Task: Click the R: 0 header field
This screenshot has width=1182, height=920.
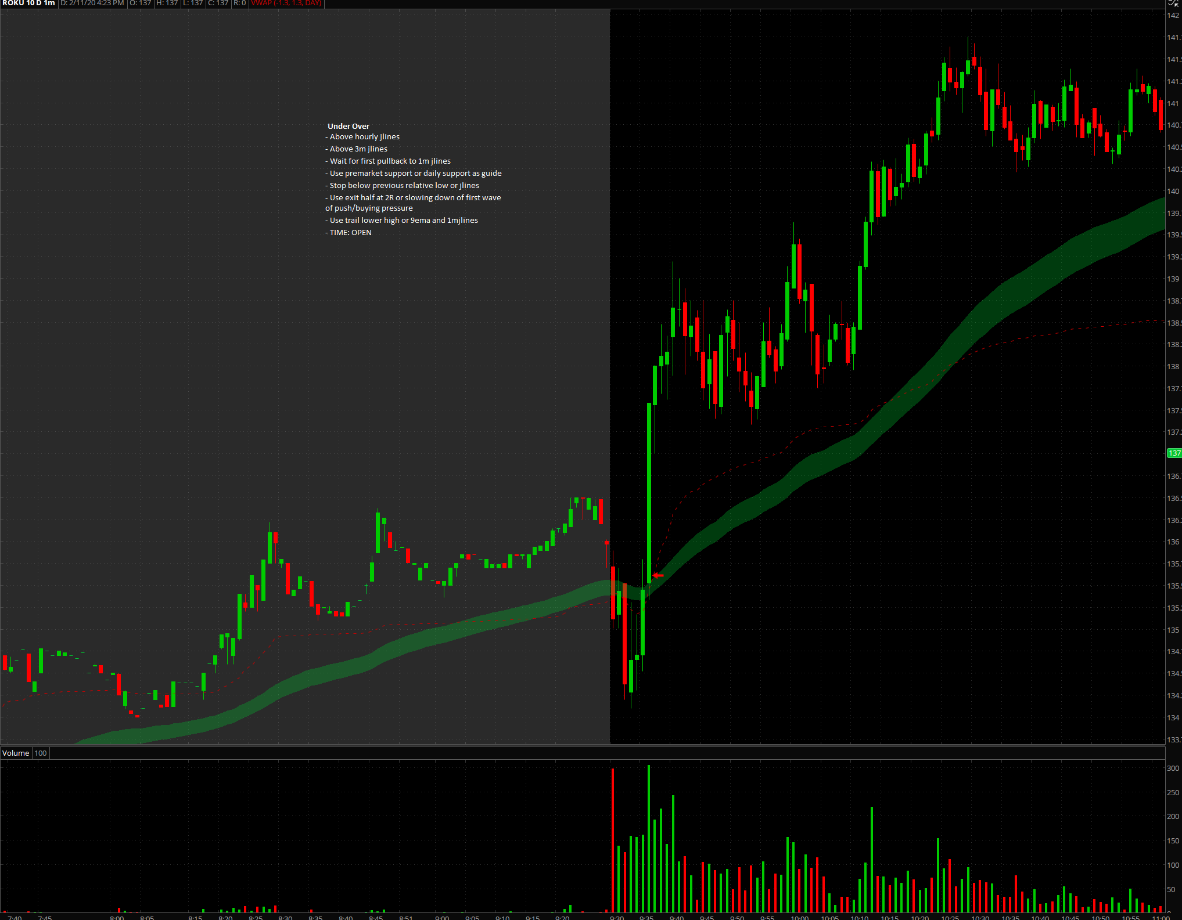Action: [240, 3]
